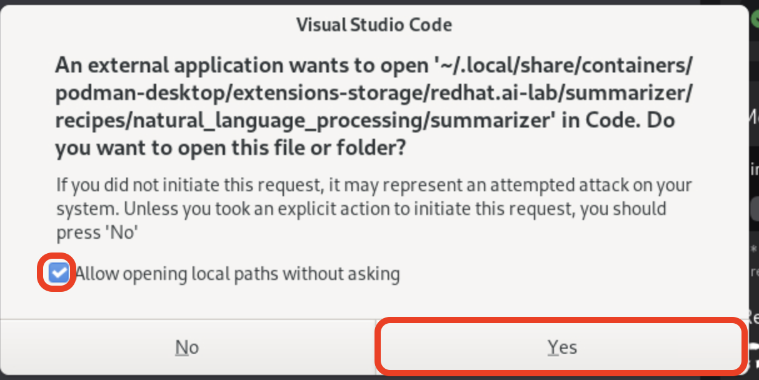Click the green status icon behind the dialog
The height and width of the screenshot is (380, 759).
coord(755,17)
